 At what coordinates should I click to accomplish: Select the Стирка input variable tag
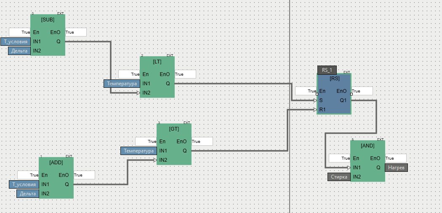pyautogui.click(x=339, y=177)
